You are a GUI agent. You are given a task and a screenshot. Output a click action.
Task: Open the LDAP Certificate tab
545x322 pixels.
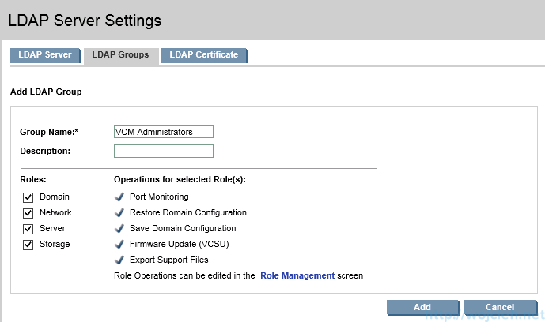[204, 55]
